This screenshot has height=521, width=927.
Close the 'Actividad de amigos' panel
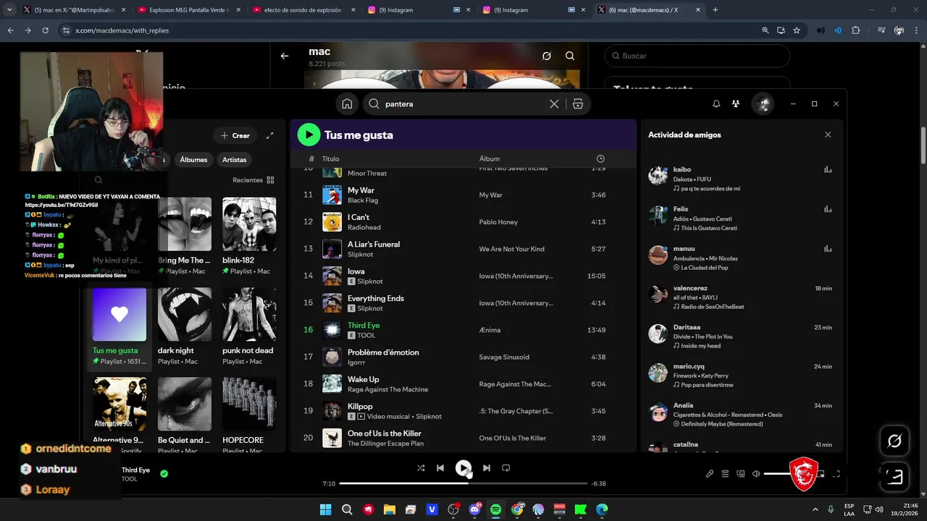(x=828, y=135)
